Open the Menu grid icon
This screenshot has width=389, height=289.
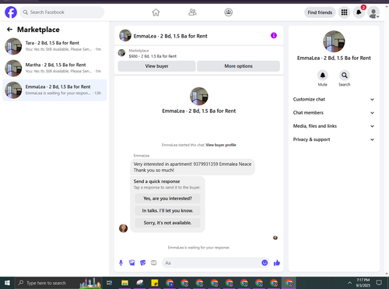pos(344,12)
